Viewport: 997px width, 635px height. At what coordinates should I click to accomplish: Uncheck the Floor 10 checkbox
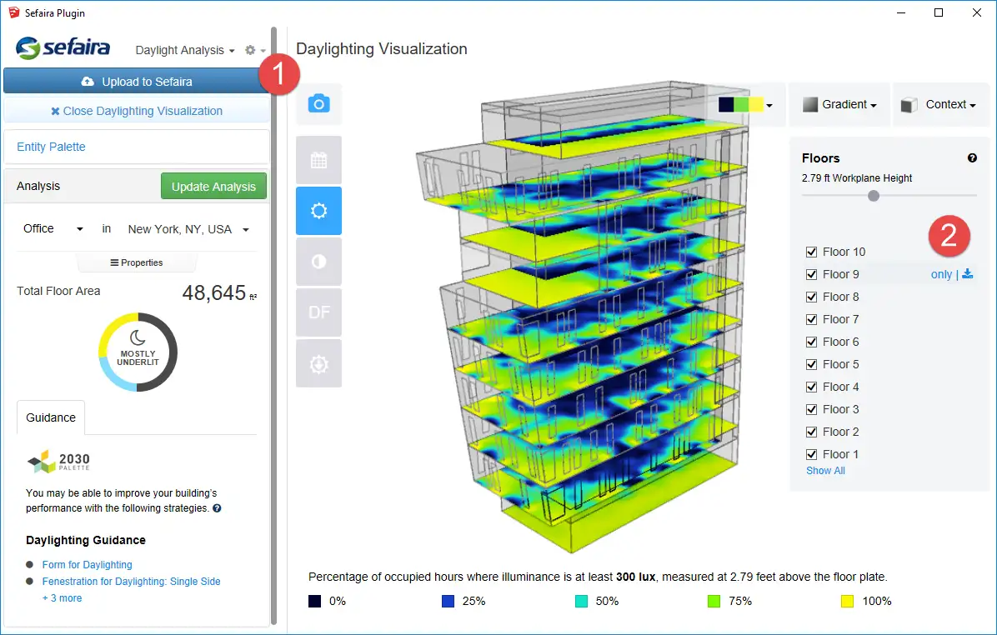coord(812,252)
